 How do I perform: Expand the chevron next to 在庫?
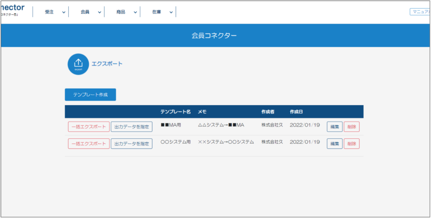(x=171, y=12)
